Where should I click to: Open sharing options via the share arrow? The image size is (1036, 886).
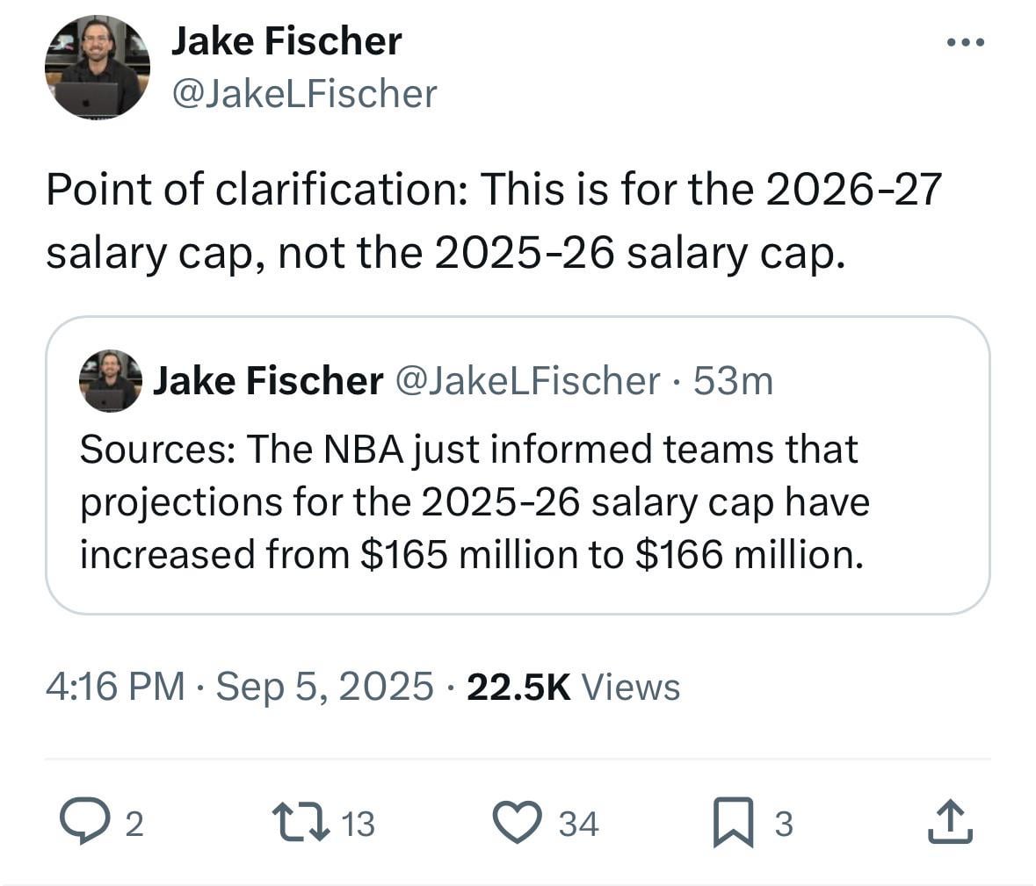tap(951, 822)
